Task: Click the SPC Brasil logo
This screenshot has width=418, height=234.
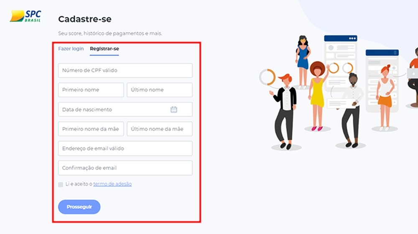Action: pos(25,16)
